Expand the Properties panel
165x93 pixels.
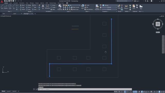click(105, 11)
